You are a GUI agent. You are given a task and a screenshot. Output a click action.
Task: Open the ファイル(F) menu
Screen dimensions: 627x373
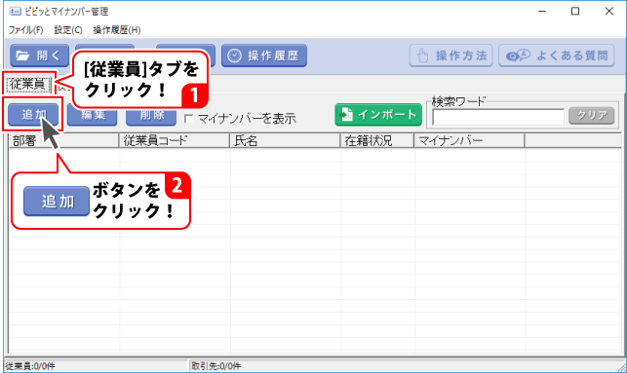(x=26, y=30)
